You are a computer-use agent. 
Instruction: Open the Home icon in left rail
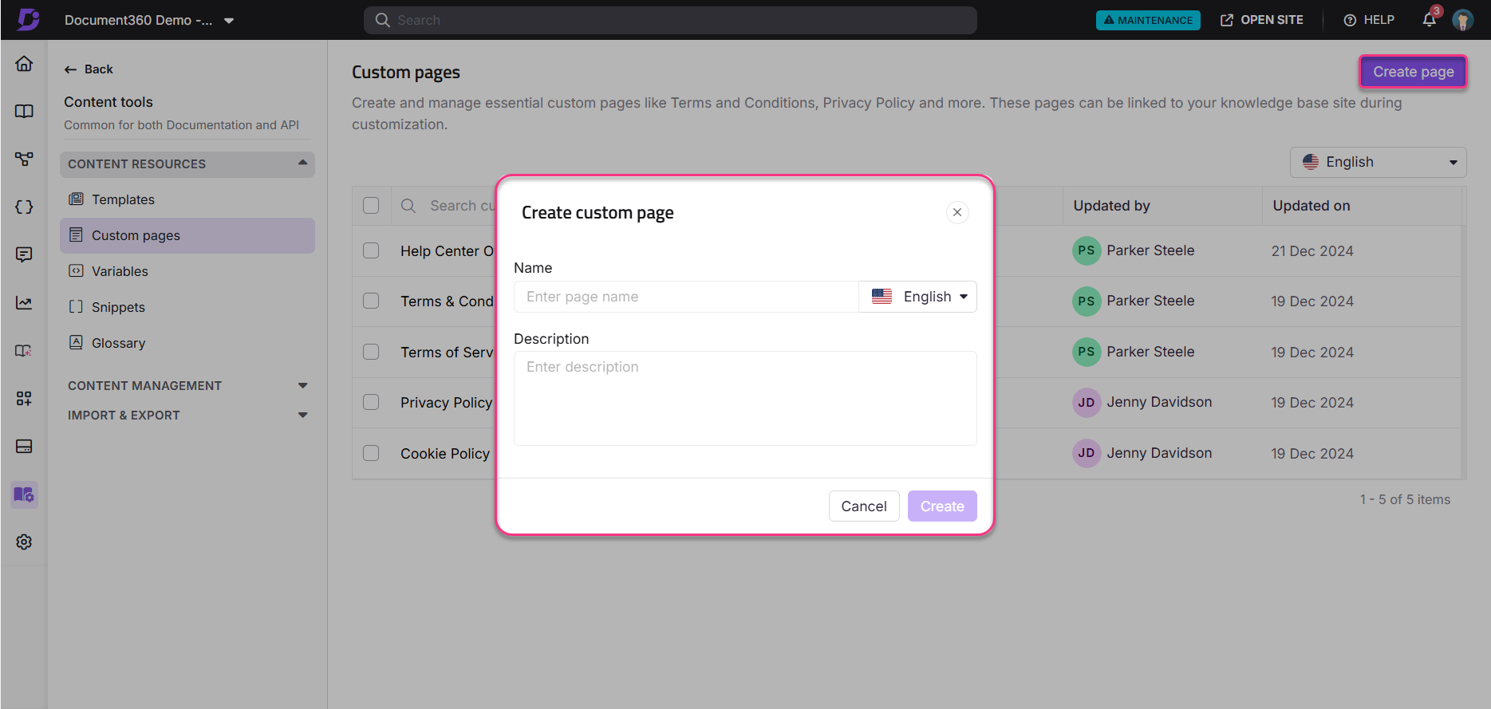click(x=24, y=63)
